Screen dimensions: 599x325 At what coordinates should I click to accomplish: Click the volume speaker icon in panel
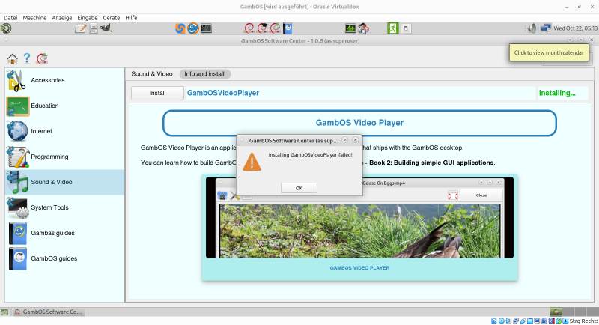pyautogui.click(x=531, y=28)
